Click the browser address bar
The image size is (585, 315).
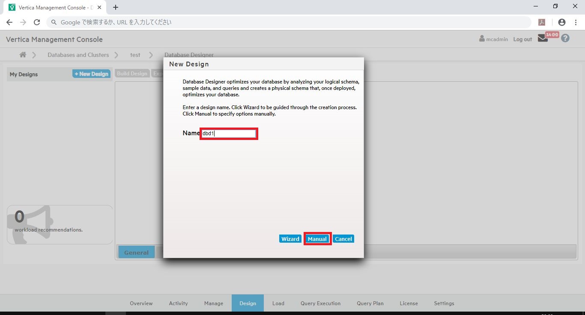[287, 22]
